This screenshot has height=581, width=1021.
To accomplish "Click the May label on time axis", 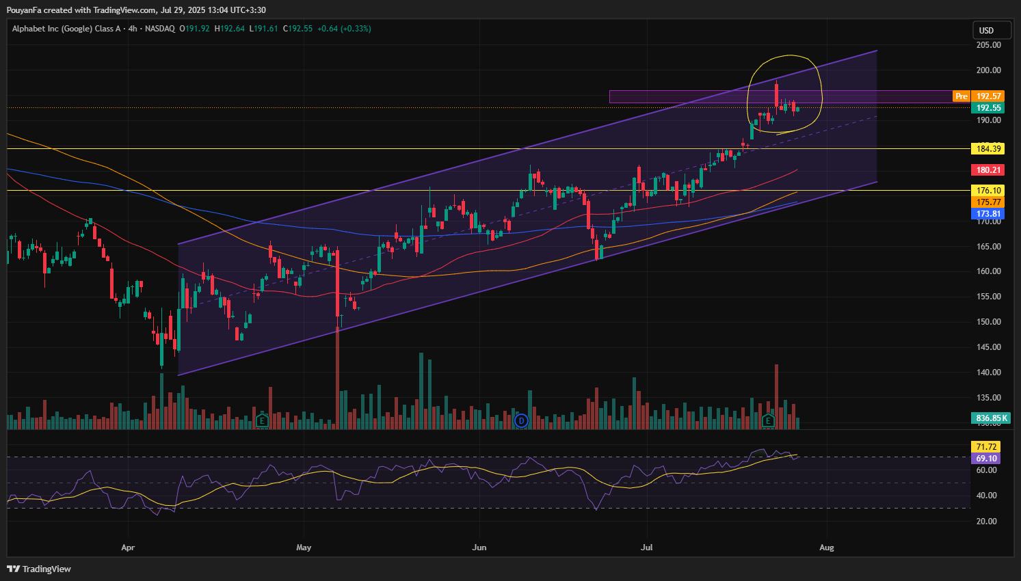I will (x=304, y=548).
